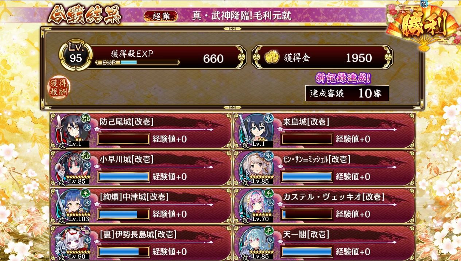Screen dimensions: 461x261
Task: Select [裏]伊勢長島城 character portrait
Action: pyautogui.click(x=72, y=243)
